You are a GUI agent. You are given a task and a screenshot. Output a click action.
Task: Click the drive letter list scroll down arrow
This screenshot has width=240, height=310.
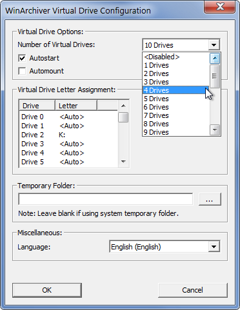[x=123, y=162]
